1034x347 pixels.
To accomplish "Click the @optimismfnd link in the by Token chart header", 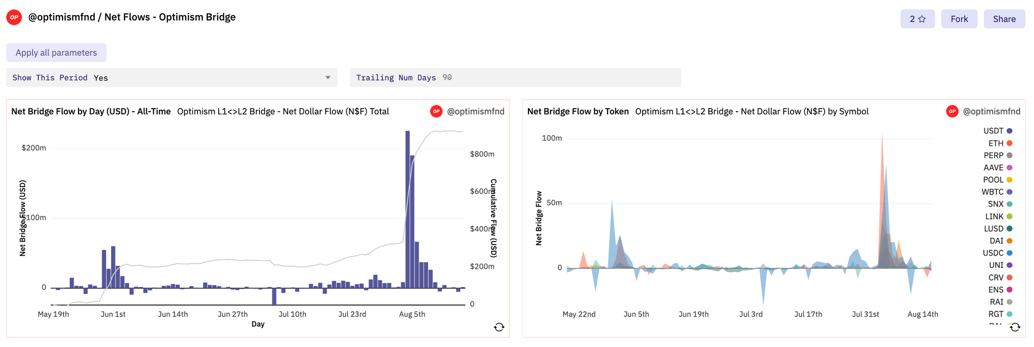I will pyautogui.click(x=992, y=111).
